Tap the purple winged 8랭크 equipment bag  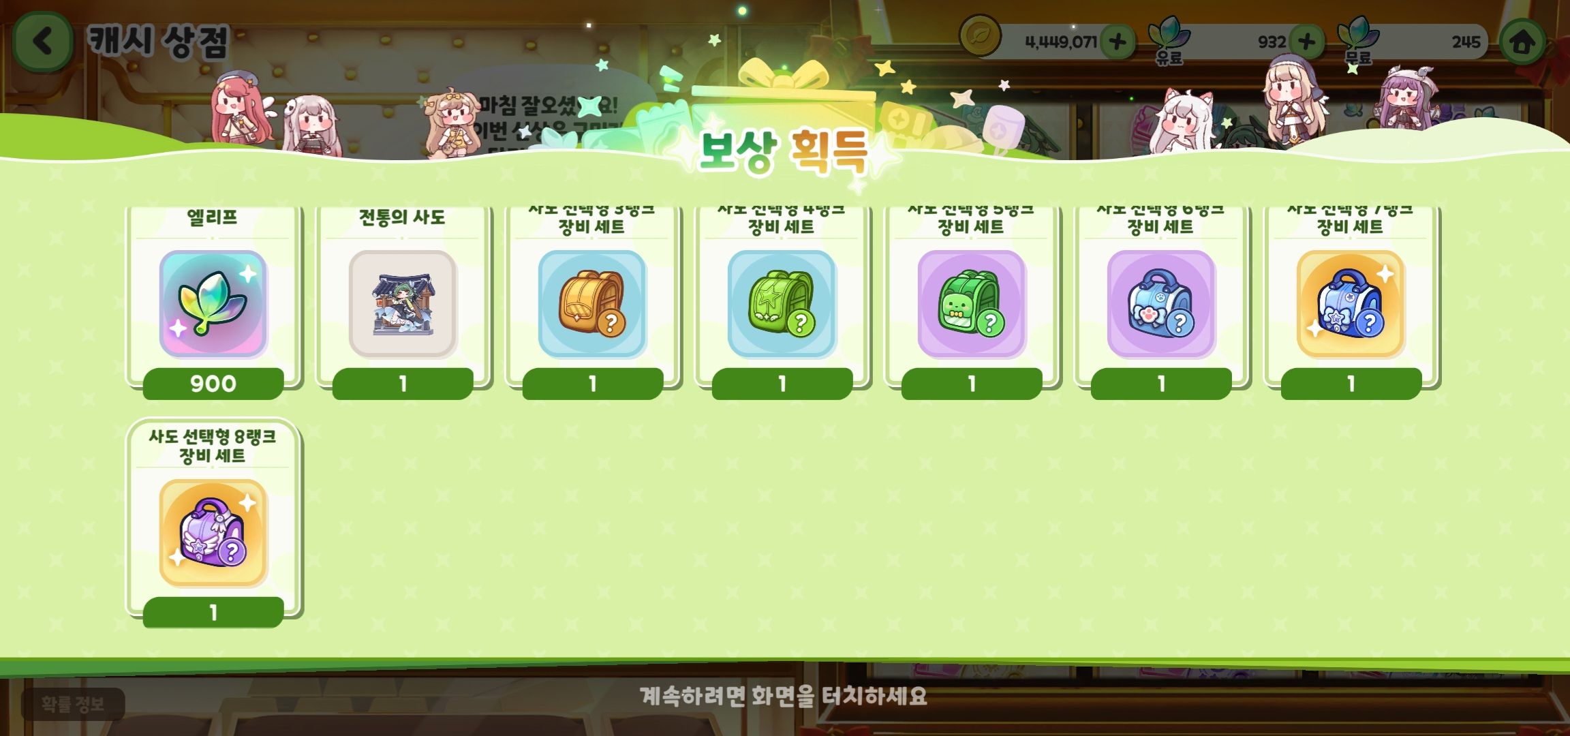click(213, 532)
